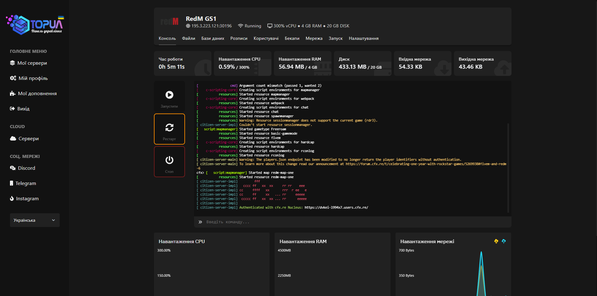Expand the Українська language dropdown
Screen dimensions: 597x296
click(35, 220)
